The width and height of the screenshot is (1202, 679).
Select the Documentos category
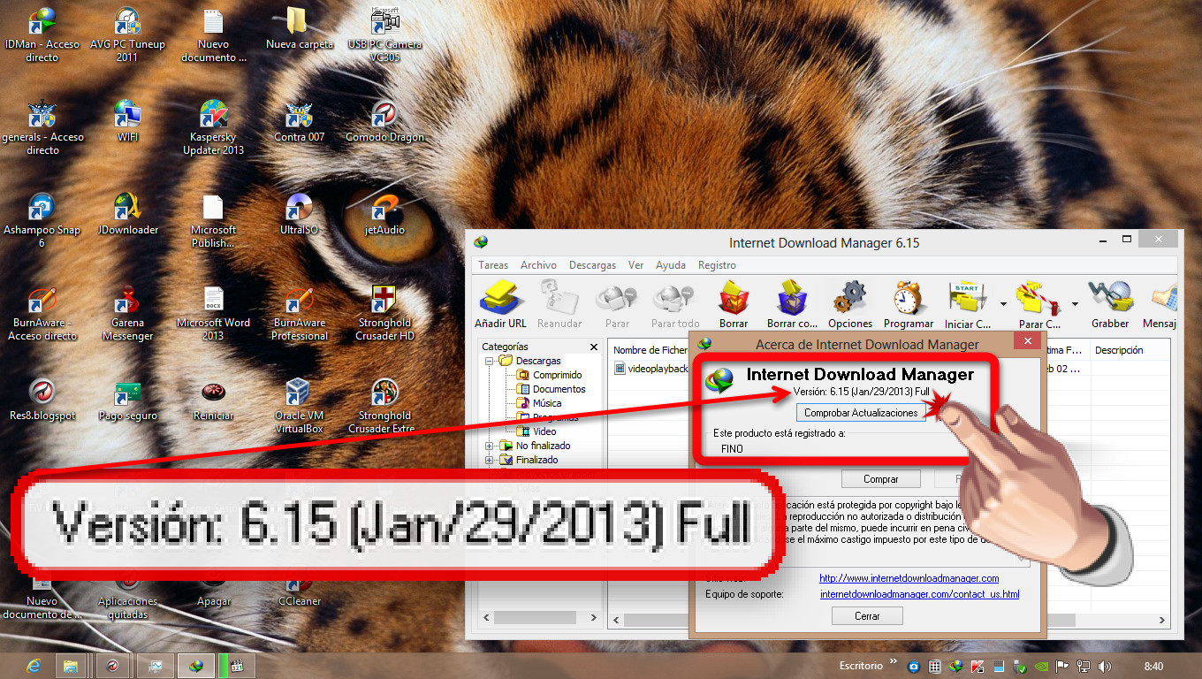pos(559,389)
